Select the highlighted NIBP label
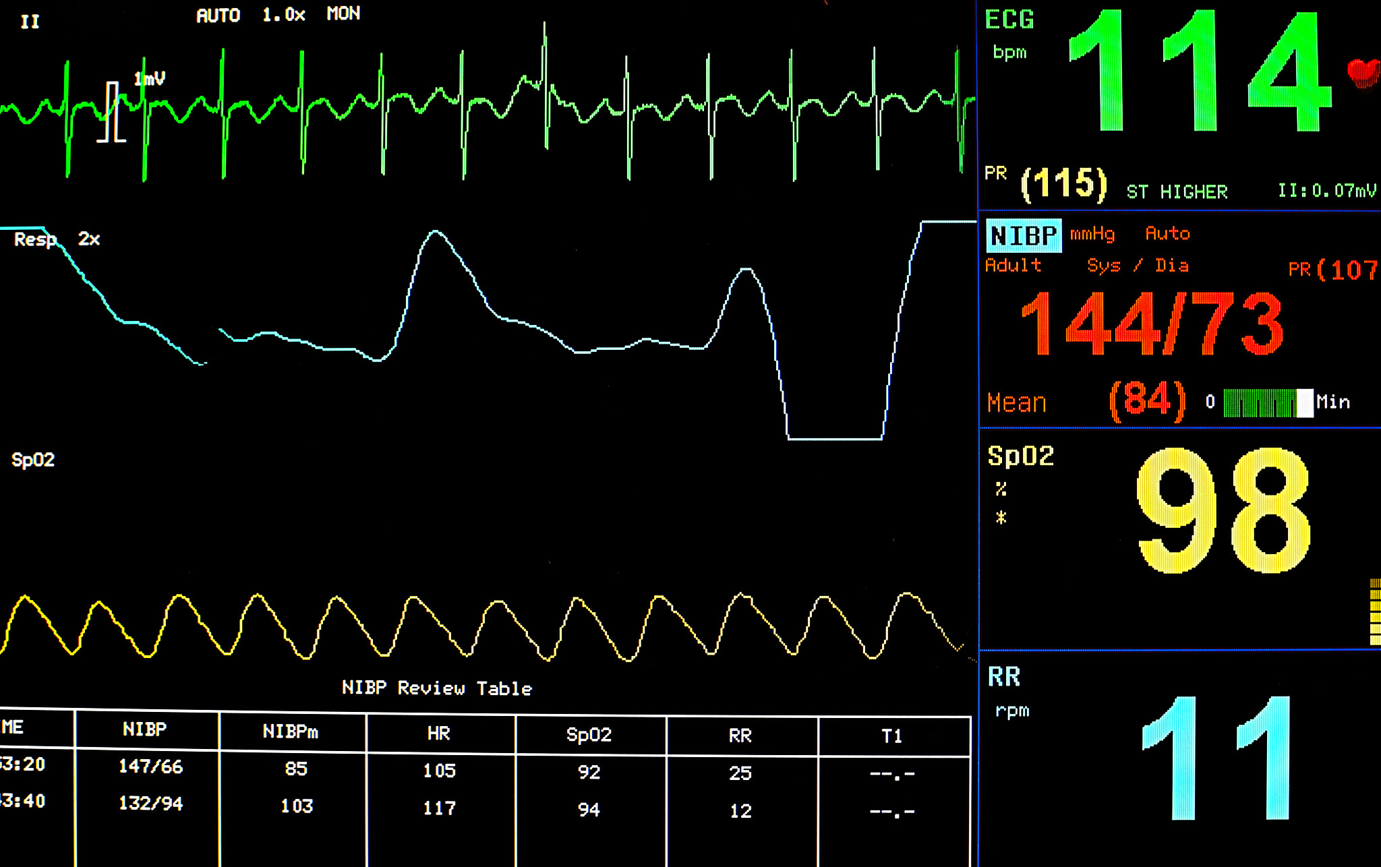This screenshot has height=867, width=1381. (1023, 236)
